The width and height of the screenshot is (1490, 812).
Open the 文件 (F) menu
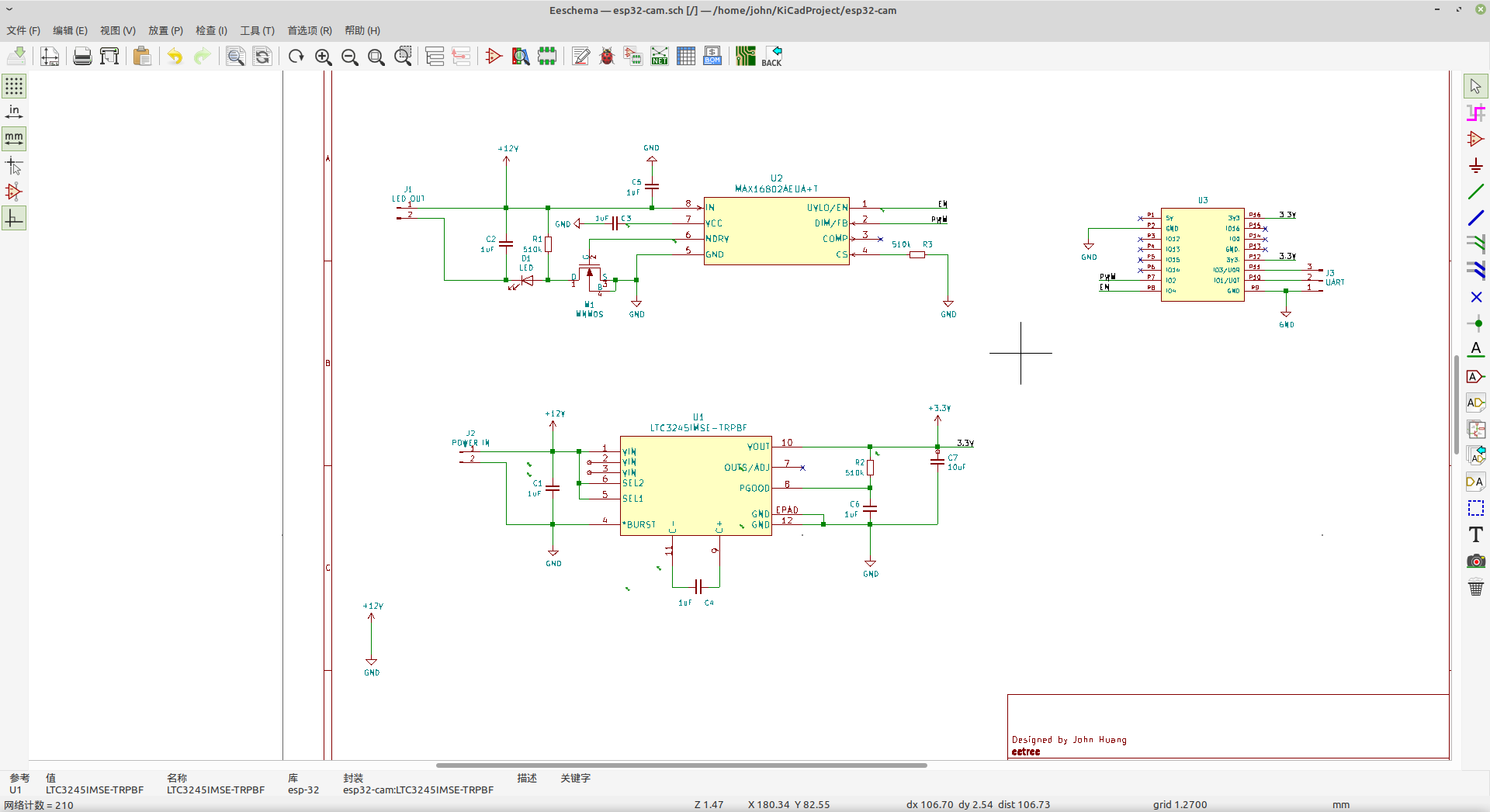23,30
